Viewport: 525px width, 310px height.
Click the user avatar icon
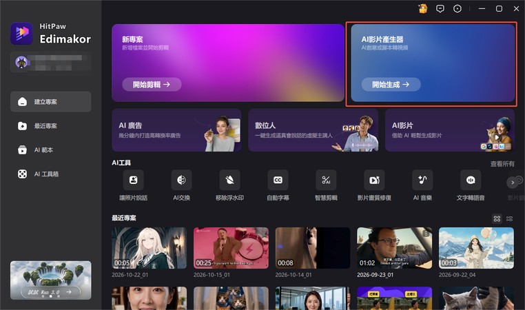pos(21,62)
